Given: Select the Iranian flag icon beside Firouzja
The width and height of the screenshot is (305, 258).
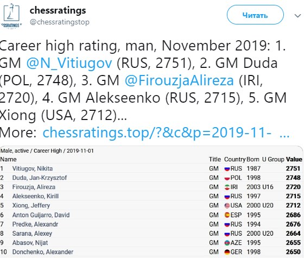Looking at the screenshot, I should (x=227, y=187).
